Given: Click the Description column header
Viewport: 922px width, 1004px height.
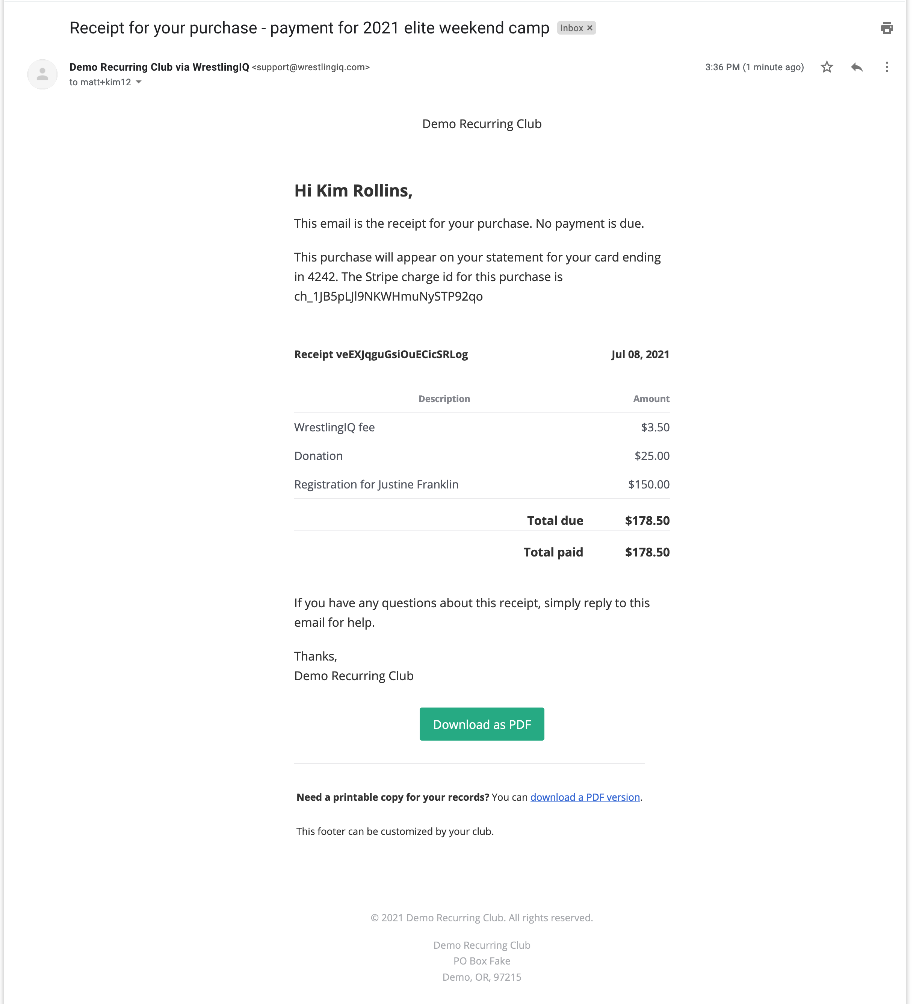Looking at the screenshot, I should (444, 399).
